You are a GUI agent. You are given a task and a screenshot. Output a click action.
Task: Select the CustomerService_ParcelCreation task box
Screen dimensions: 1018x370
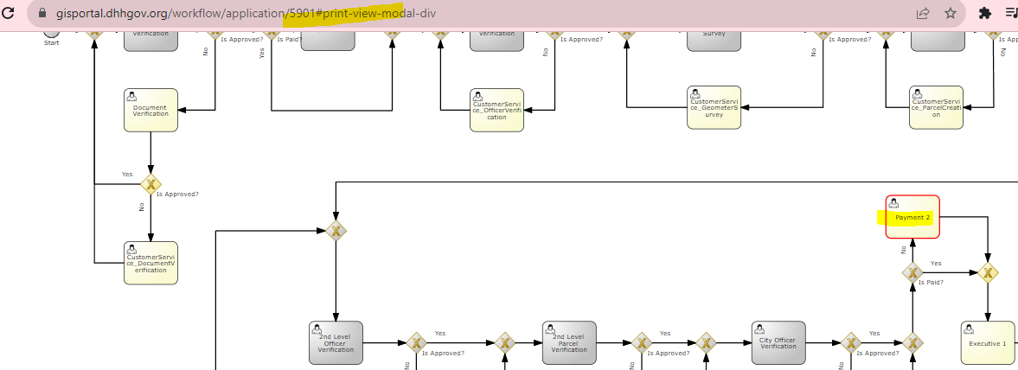(936, 107)
